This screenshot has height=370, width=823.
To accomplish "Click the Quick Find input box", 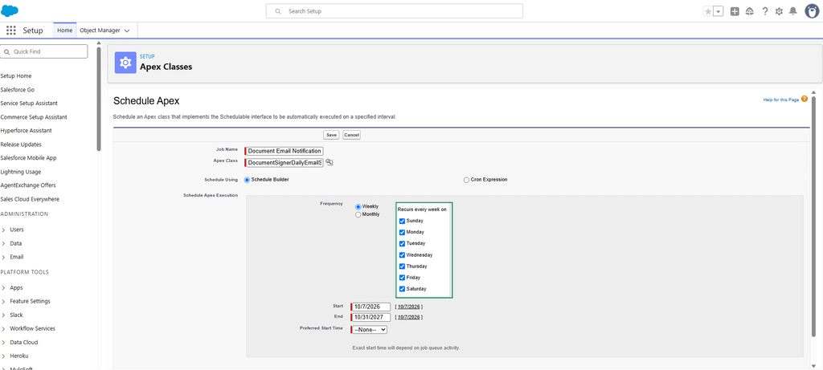I will (44, 51).
